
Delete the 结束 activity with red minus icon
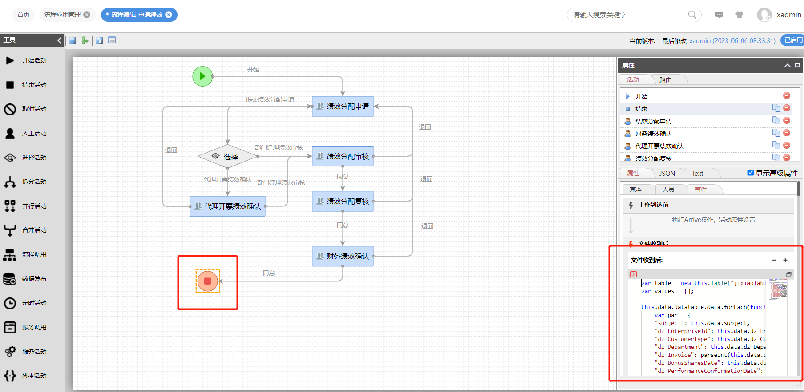[x=787, y=108]
